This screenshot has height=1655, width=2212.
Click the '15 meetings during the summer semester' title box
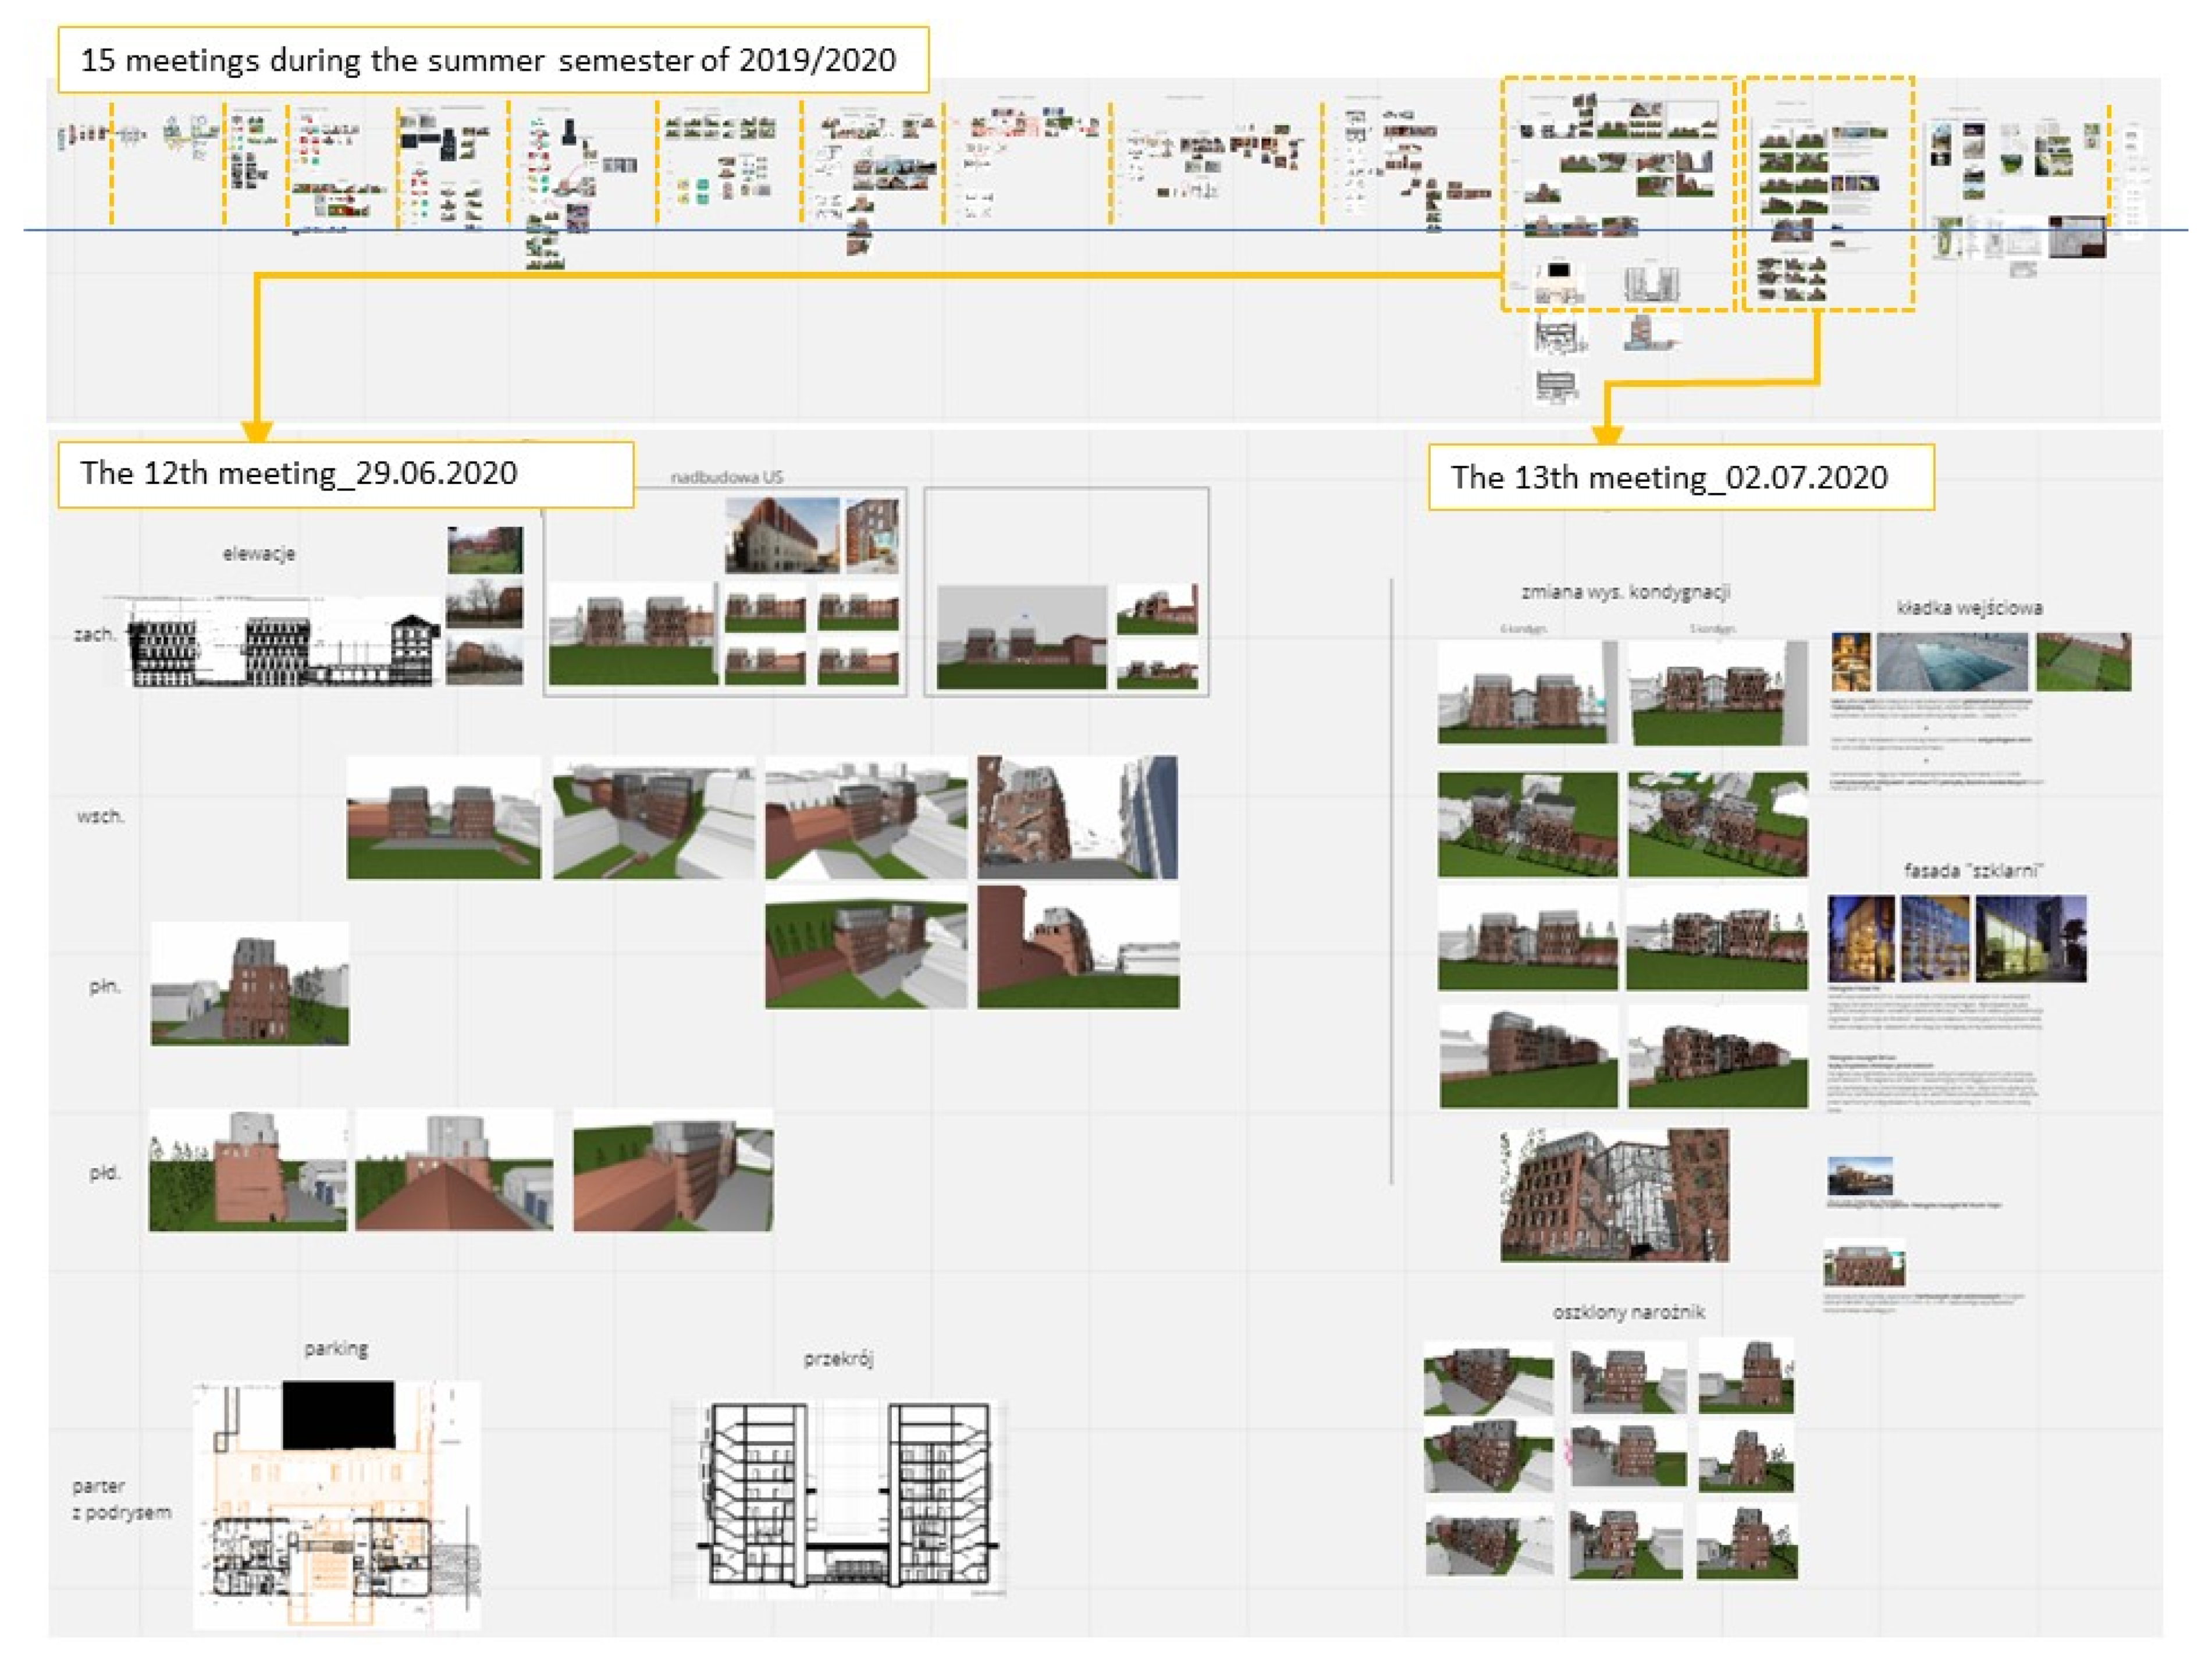(x=492, y=60)
